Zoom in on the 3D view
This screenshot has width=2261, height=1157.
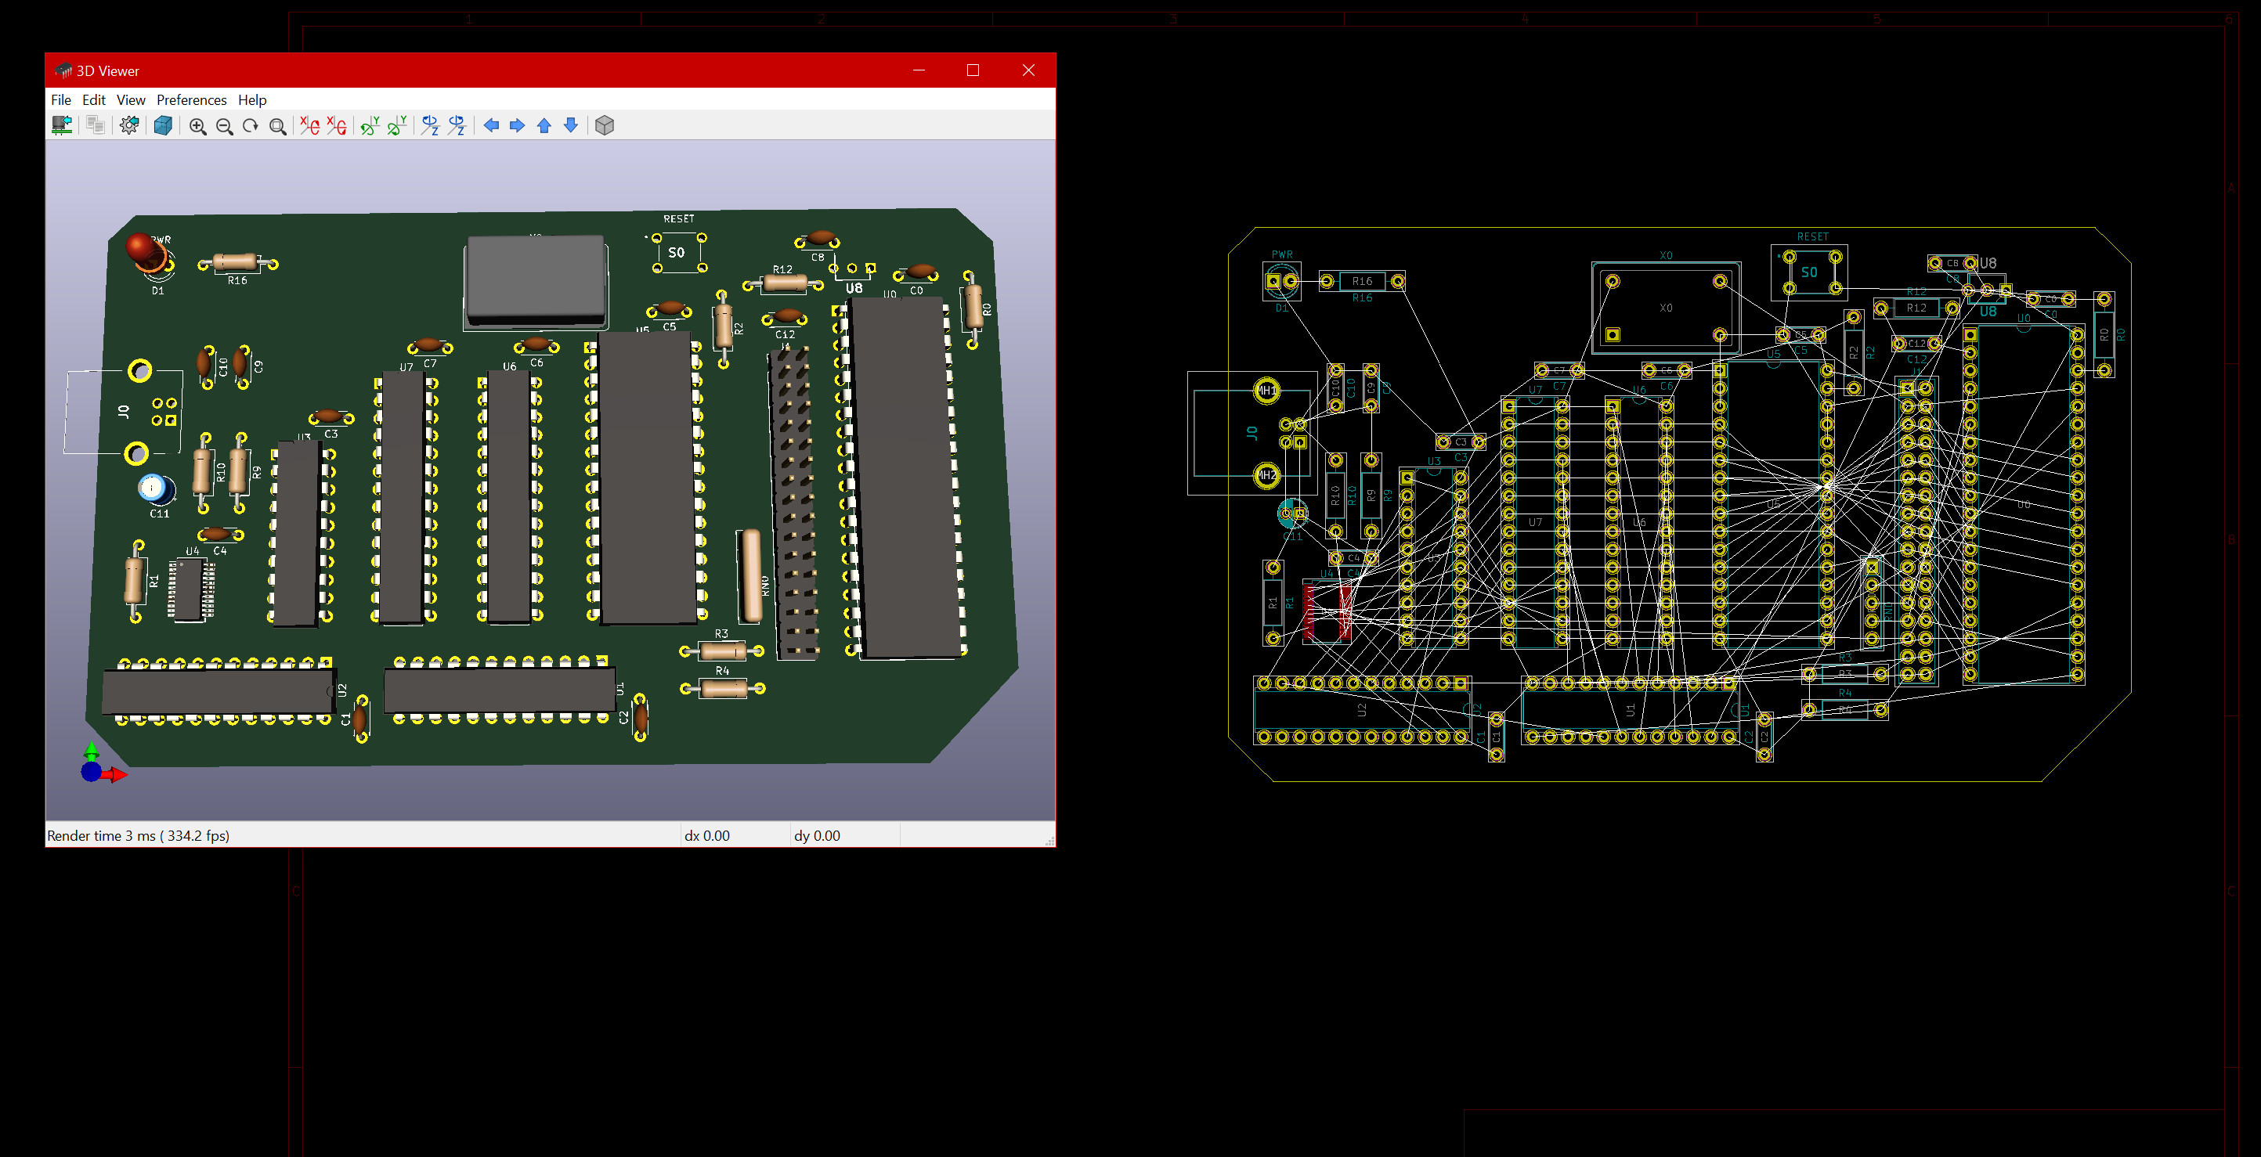click(197, 126)
